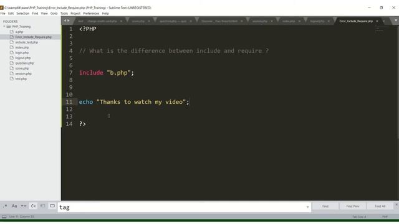
Task: Toggle case sensitive Aa option
Action: click(x=14, y=206)
